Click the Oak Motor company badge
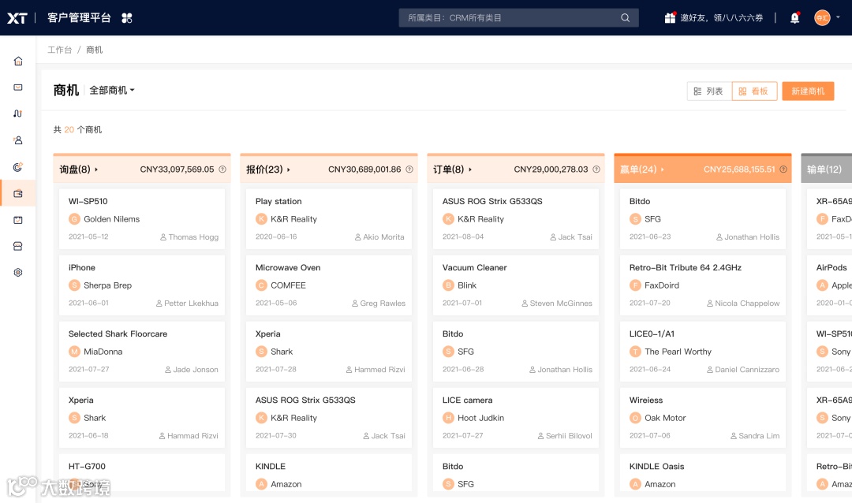The height and width of the screenshot is (503, 852). (x=635, y=418)
